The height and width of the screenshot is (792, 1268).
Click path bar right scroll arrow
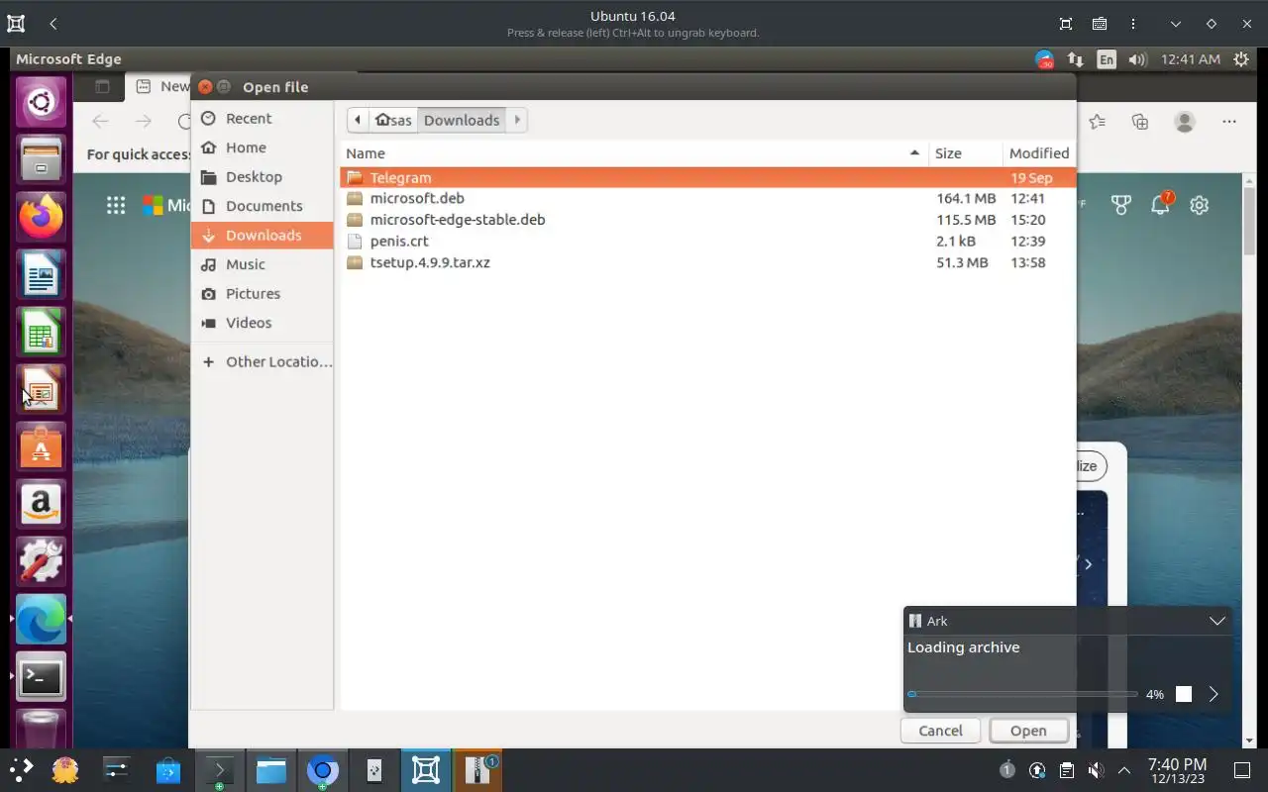coord(517,120)
